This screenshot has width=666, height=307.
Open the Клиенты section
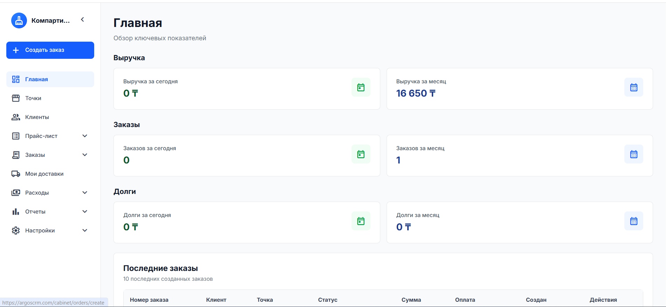pyautogui.click(x=50, y=117)
